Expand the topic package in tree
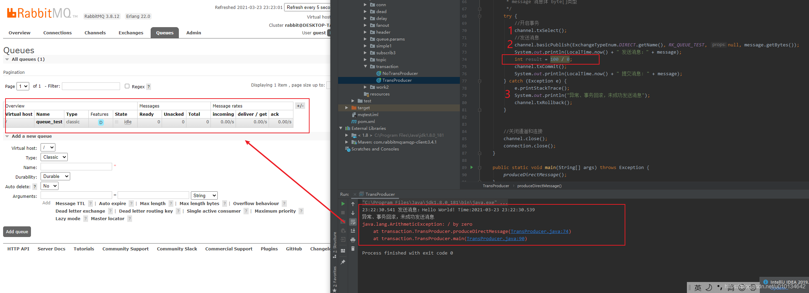Viewport: 809px width, 293px height. point(365,60)
